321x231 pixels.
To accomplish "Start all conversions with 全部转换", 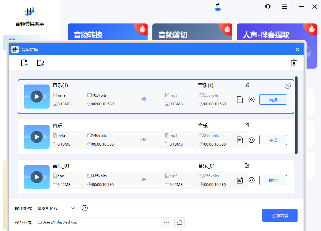I will (x=280, y=215).
